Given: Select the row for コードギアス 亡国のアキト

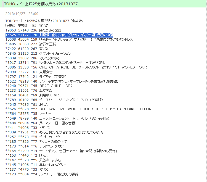Looking at the screenshot, I should (61, 151).
